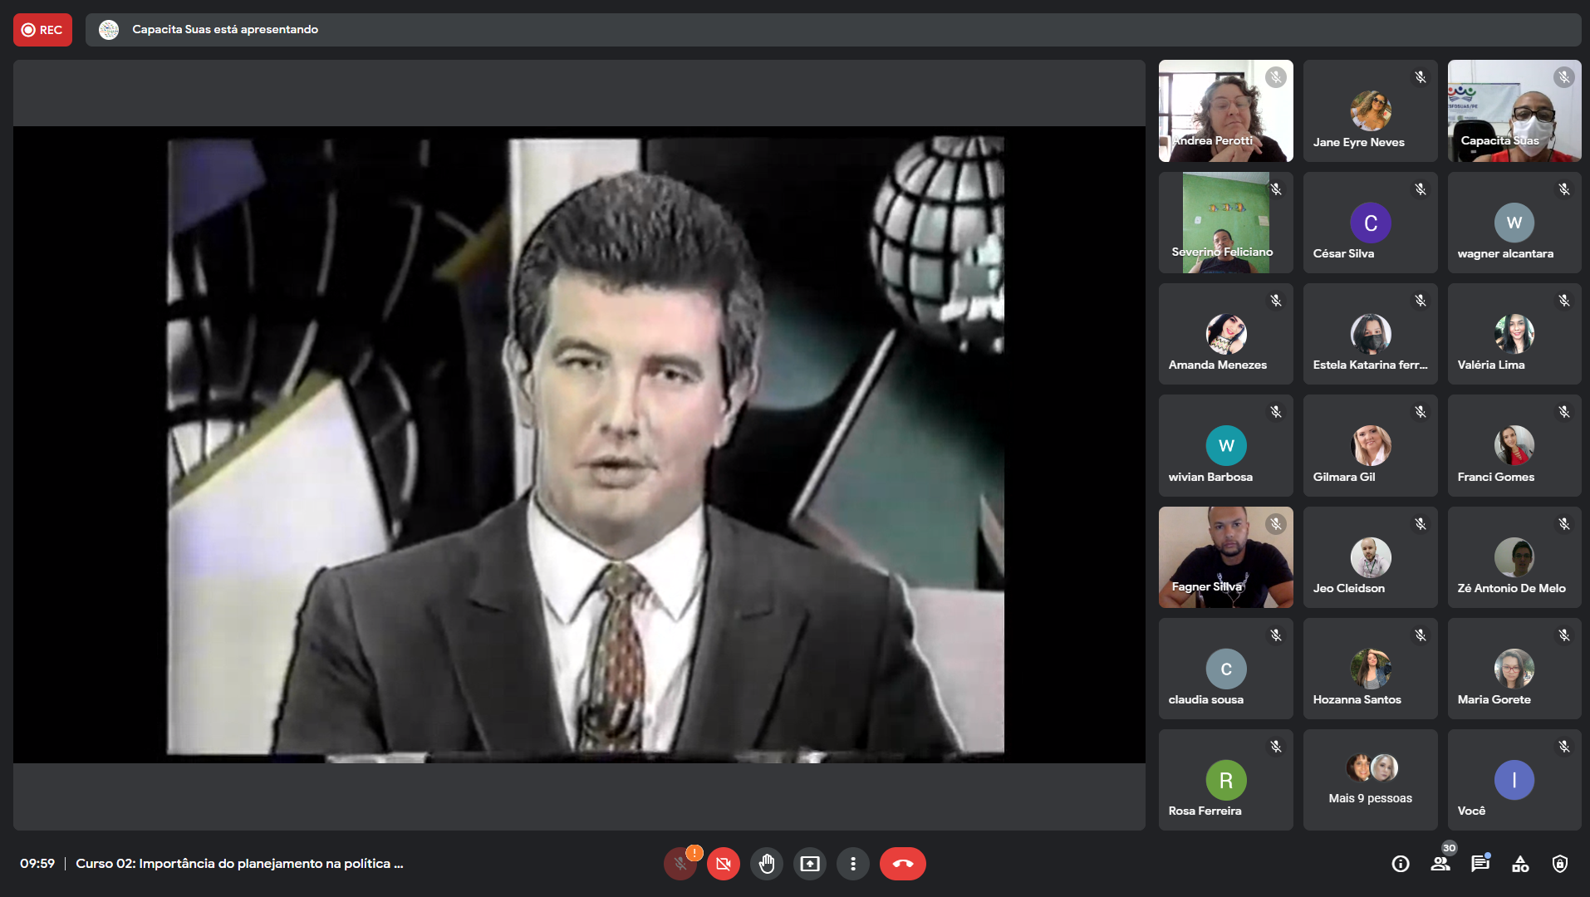Open the chat panel
The image size is (1590, 897).
click(1480, 864)
